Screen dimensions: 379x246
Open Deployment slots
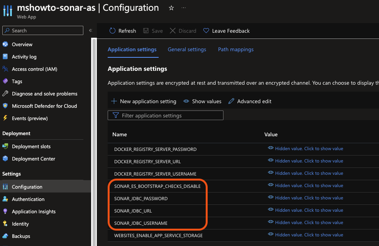(31, 146)
